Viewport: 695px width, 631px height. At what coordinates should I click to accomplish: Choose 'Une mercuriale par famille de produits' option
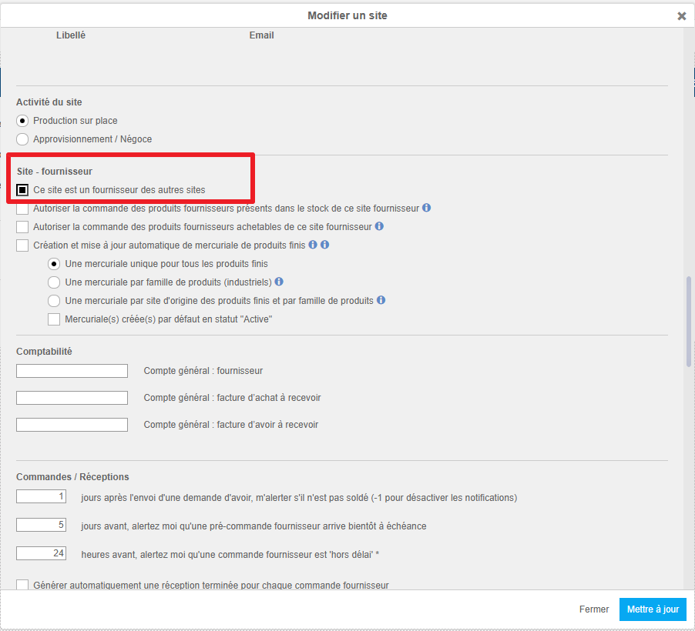click(54, 282)
